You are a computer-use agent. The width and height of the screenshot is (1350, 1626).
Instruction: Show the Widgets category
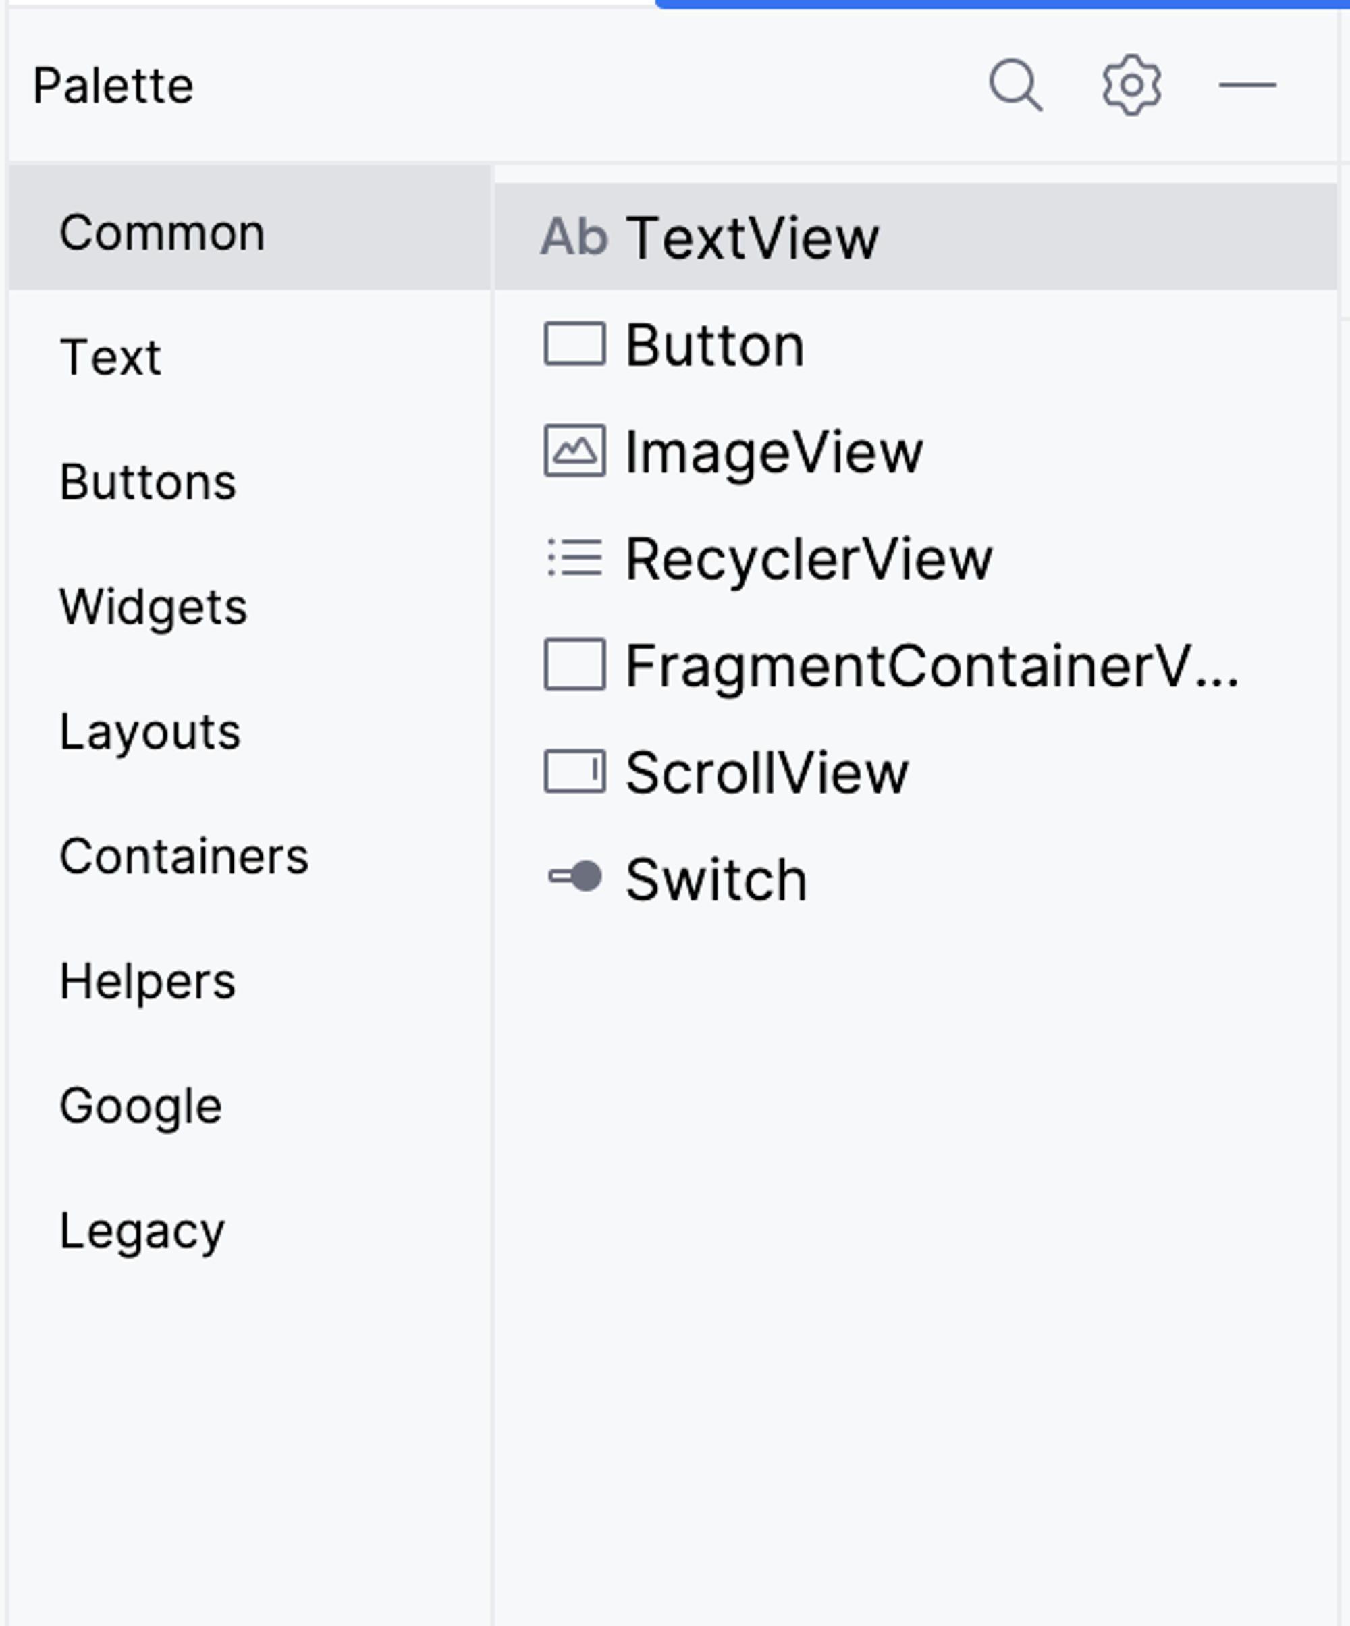coord(153,607)
